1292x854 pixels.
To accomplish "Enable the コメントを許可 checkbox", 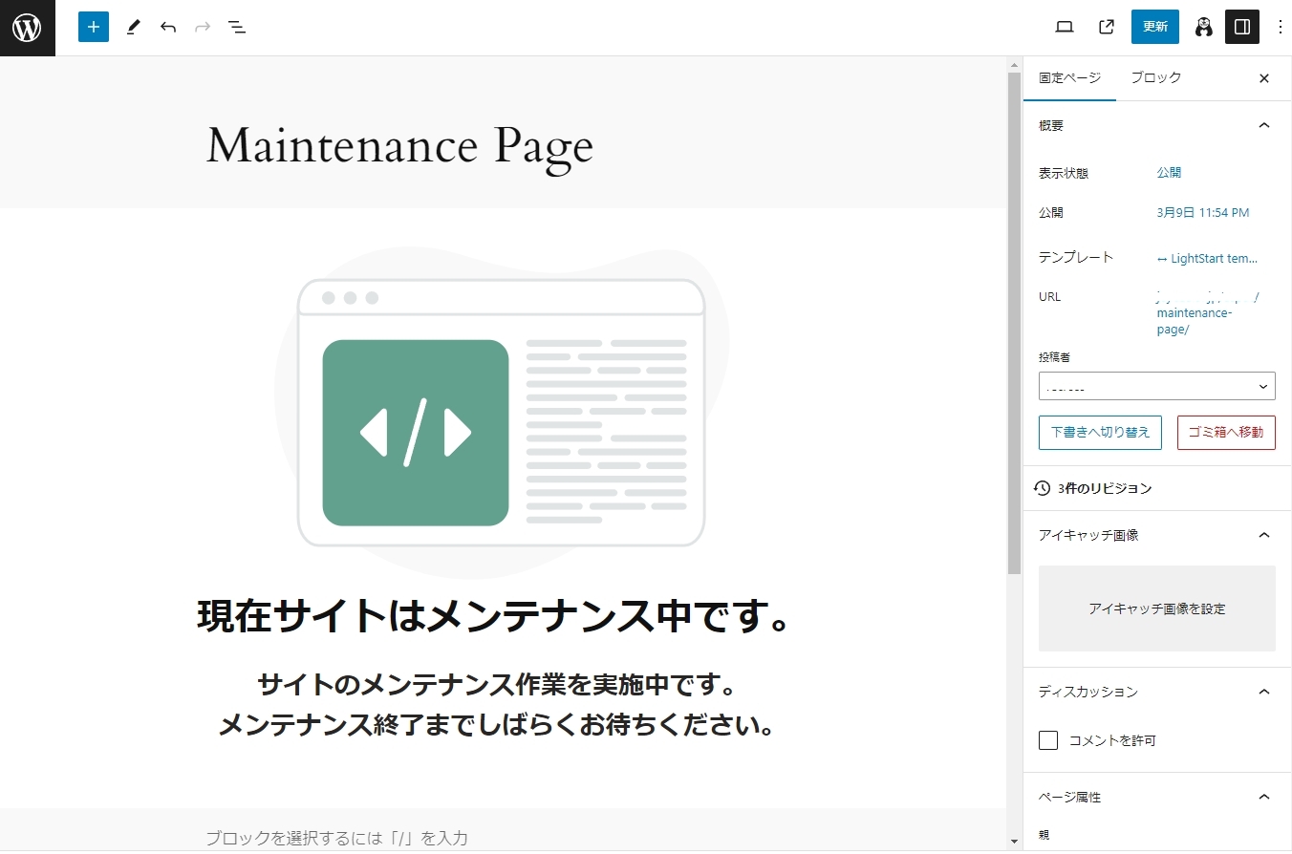I will [1048, 740].
